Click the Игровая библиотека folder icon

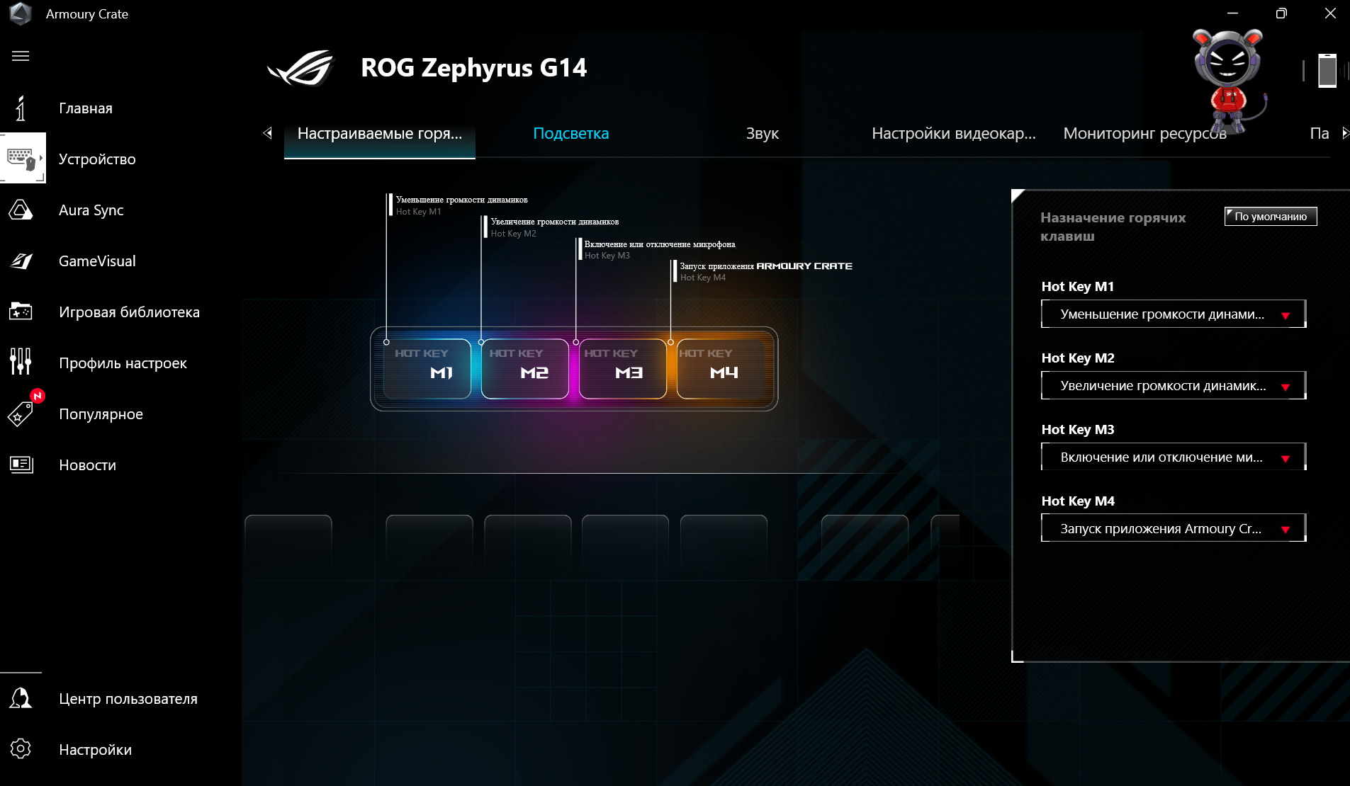(x=21, y=312)
